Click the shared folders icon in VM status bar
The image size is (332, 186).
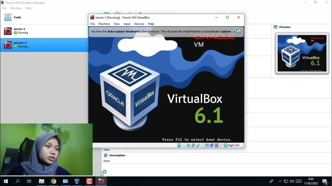pyautogui.click(x=202, y=145)
